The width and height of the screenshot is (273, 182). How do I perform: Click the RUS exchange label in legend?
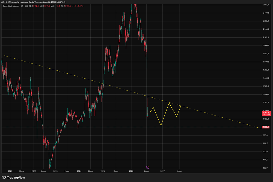(26, 6)
